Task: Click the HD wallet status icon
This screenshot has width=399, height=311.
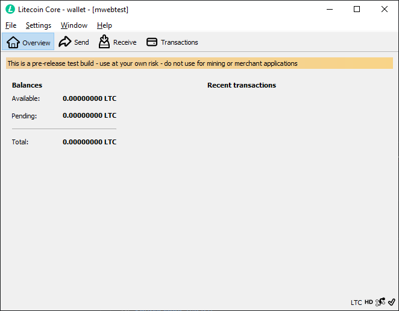Action: 369,302
